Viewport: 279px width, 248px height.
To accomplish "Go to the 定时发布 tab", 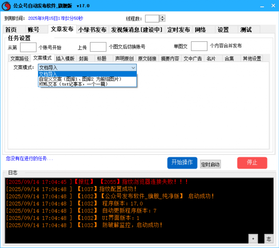I will tap(178, 30).
